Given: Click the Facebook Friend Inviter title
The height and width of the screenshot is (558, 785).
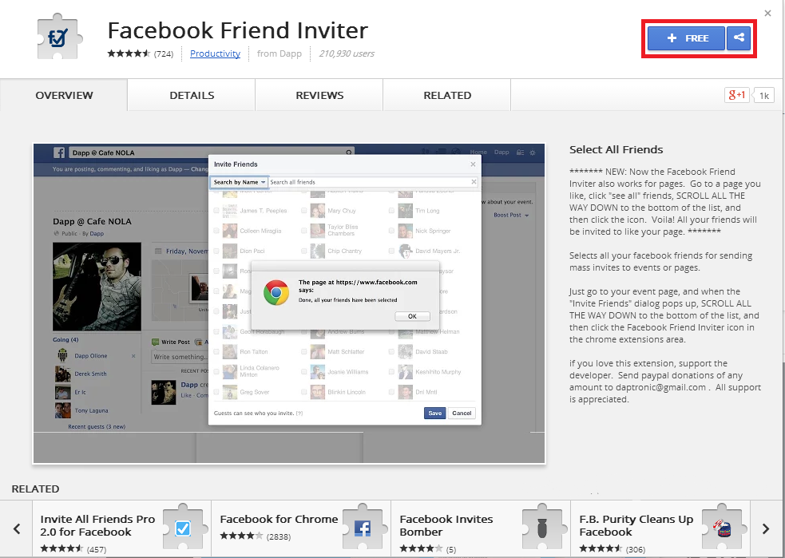Looking at the screenshot, I should (238, 30).
